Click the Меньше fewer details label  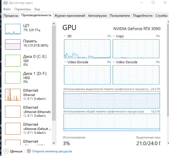16,151
